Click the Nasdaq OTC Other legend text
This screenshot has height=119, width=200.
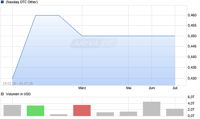tap(22, 2)
